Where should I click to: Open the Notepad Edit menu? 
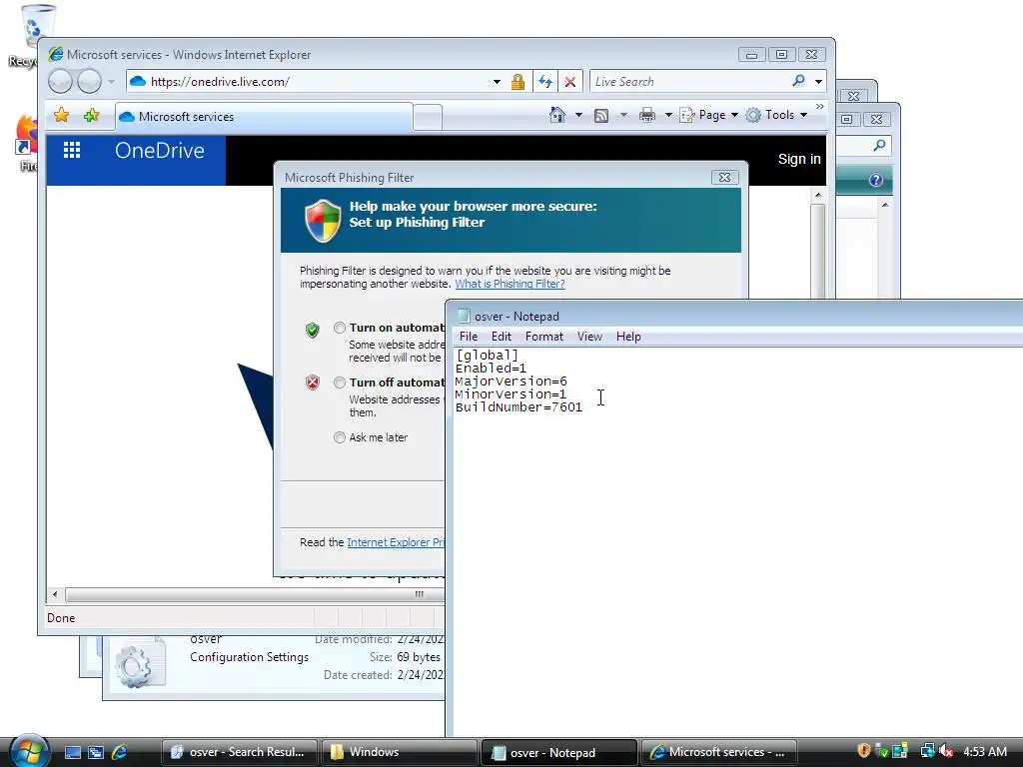pyautogui.click(x=502, y=337)
